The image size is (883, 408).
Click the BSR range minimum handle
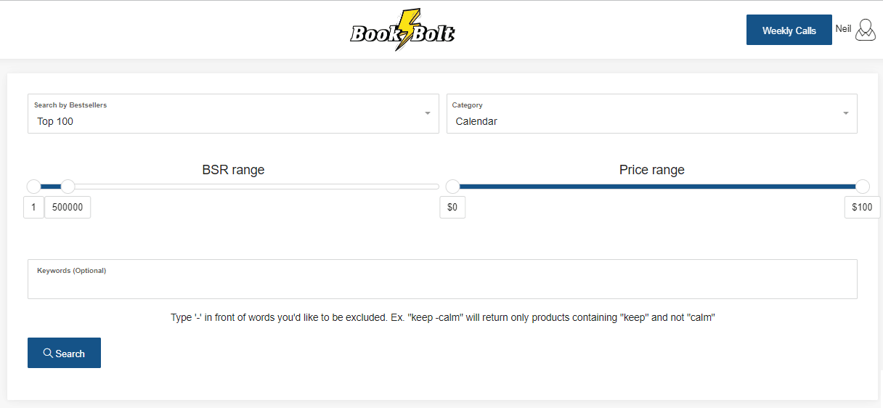click(33, 187)
